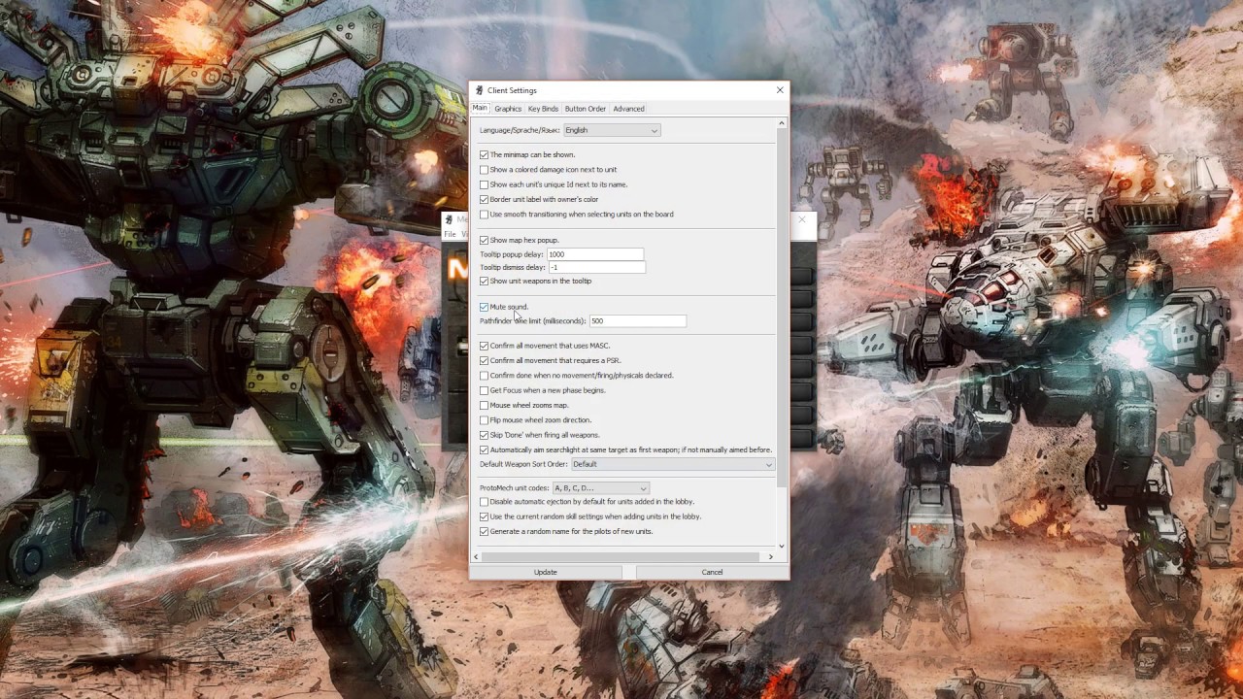Click the Pathfinder time limit input field
Screen dimensions: 1243x699
tap(638, 320)
